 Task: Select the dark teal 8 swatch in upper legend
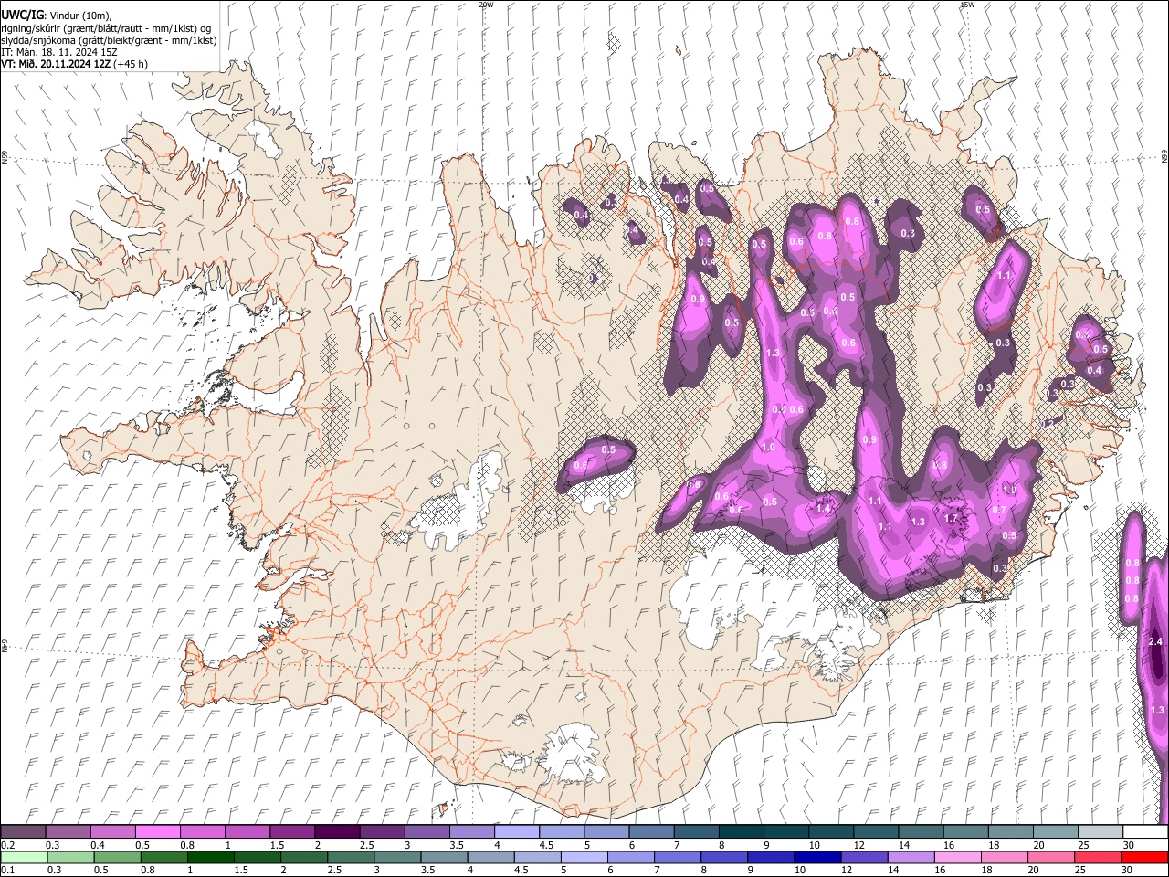[x=741, y=832]
